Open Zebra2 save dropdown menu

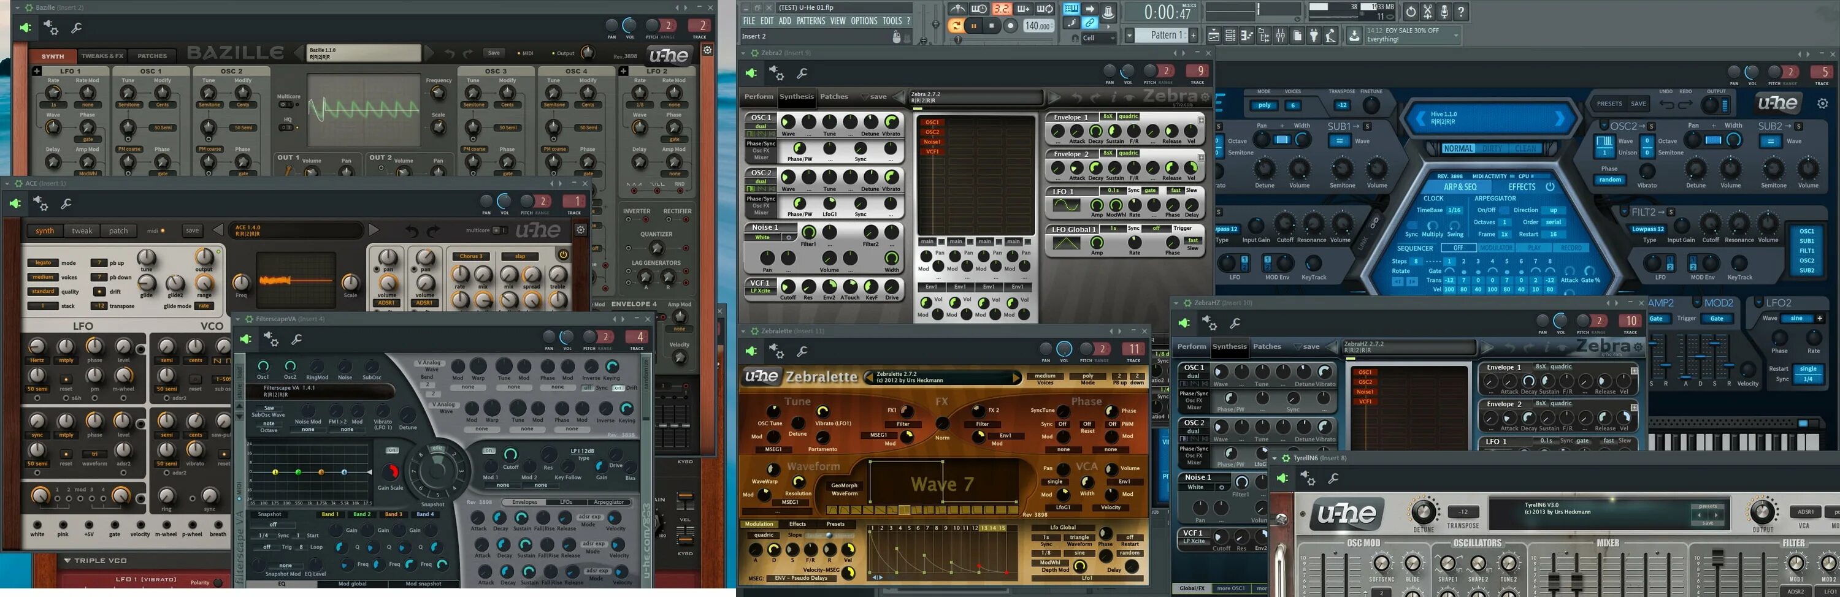[873, 97]
